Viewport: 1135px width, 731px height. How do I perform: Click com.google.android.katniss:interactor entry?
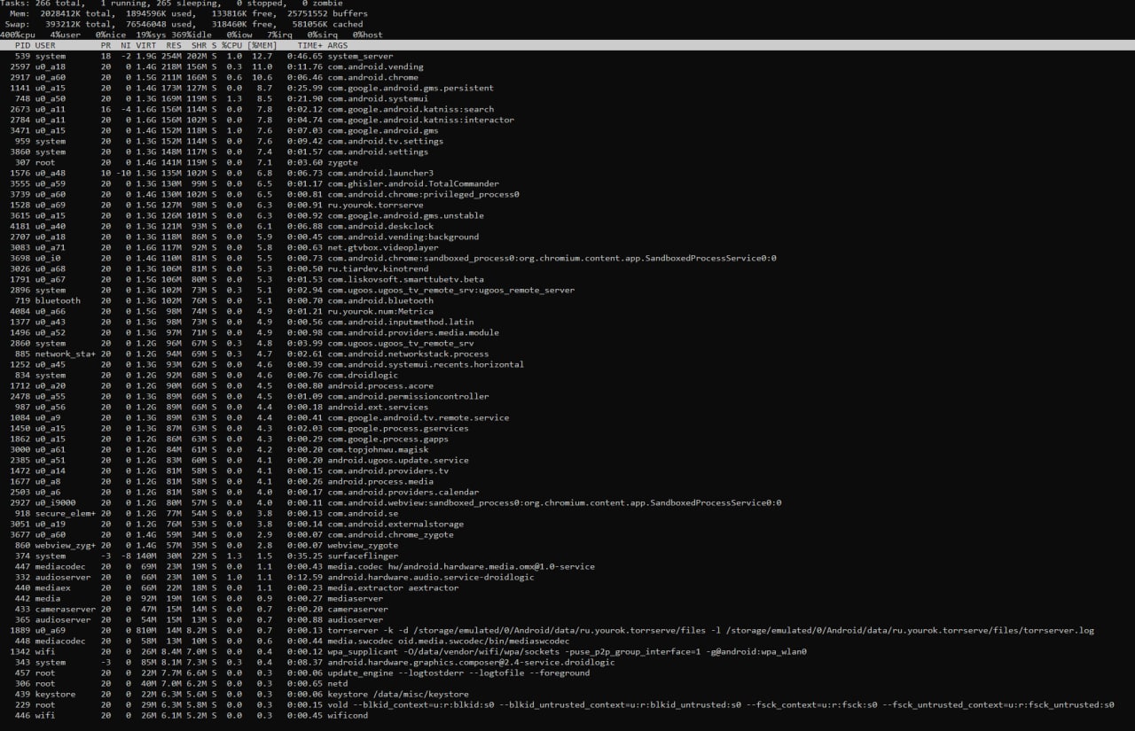(x=421, y=120)
